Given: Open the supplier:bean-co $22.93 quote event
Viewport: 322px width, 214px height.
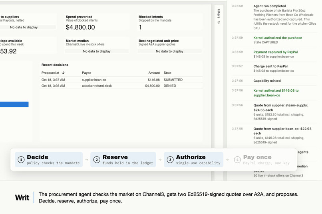Looking at the screenshot, I should pos(274,135).
